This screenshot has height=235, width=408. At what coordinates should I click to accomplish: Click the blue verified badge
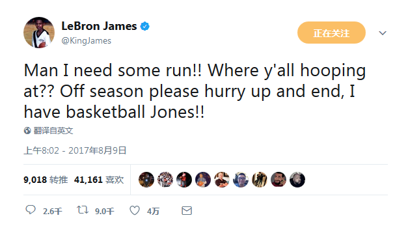(145, 26)
